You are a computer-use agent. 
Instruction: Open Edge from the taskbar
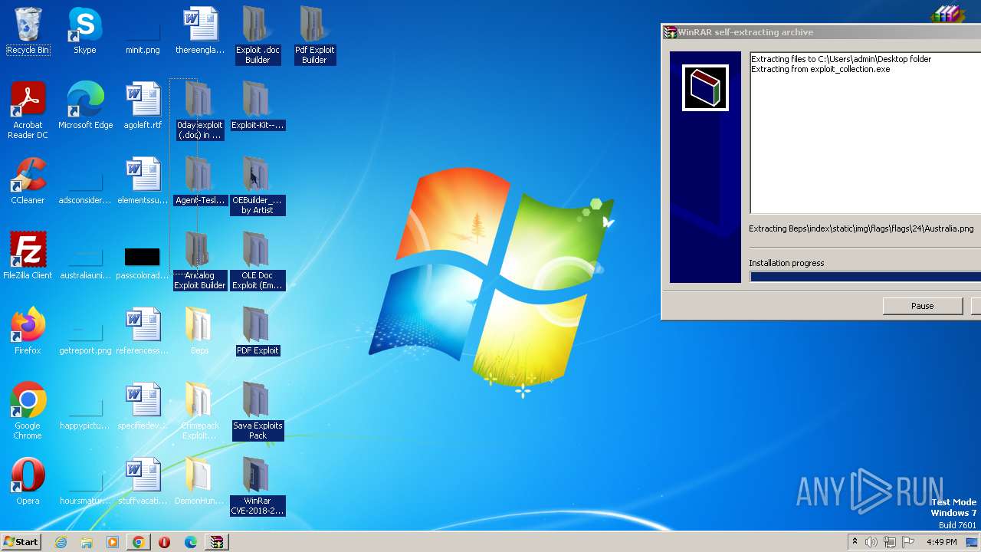point(191,542)
